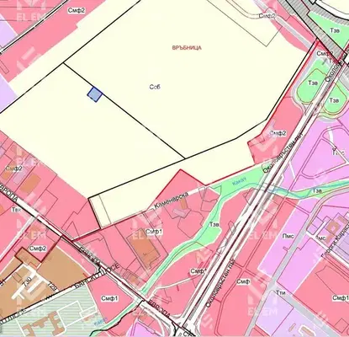Select the ВРЪБНИЦА district label
The image size is (349, 337).
click(x=187, y=48)
